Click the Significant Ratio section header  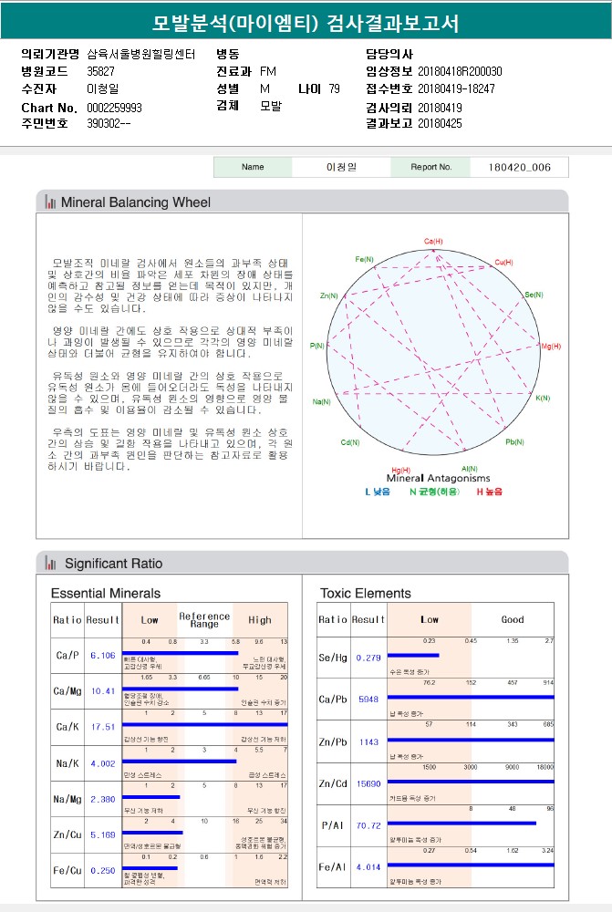pyautogui.click(x=302, y=563)
